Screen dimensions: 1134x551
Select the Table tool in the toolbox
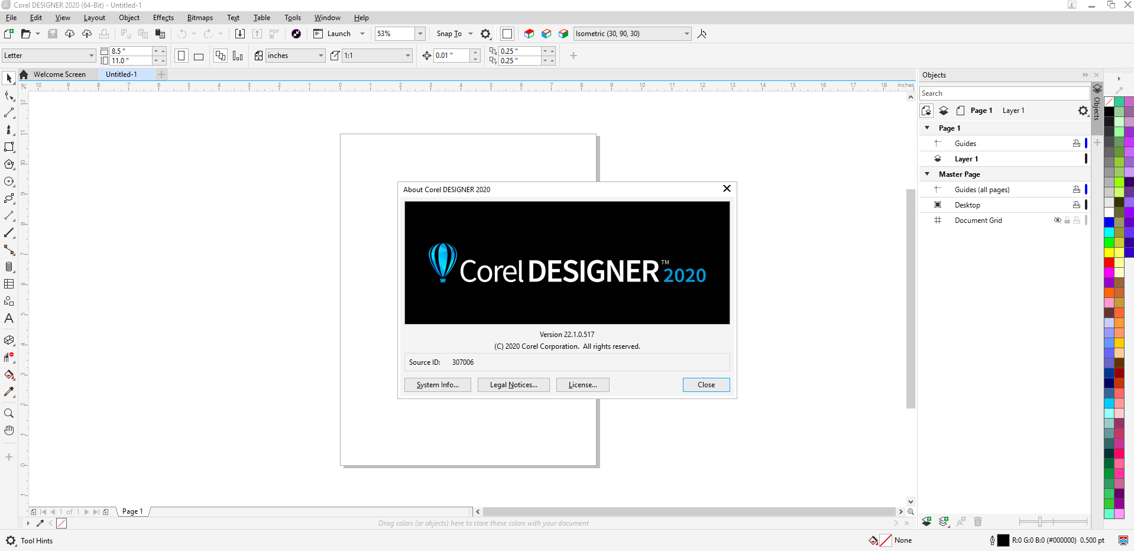pos(9,284)
